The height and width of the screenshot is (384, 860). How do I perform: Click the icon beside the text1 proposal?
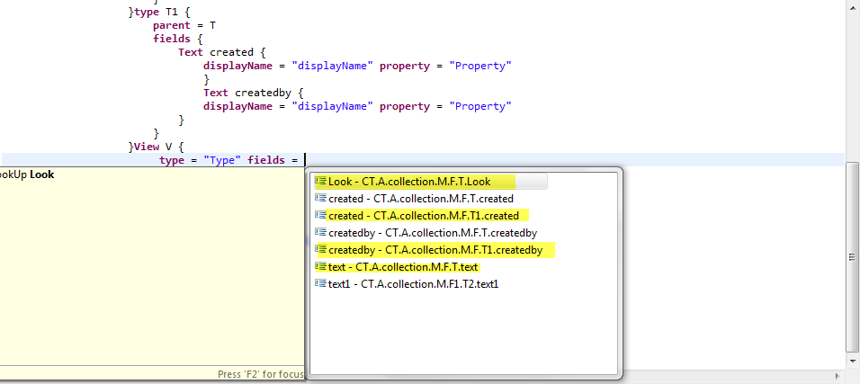click(x=321, y=283)
